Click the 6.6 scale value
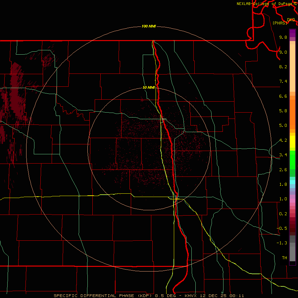Image resolution: width=298 pixels, height=298 pixels. (283, 96)
